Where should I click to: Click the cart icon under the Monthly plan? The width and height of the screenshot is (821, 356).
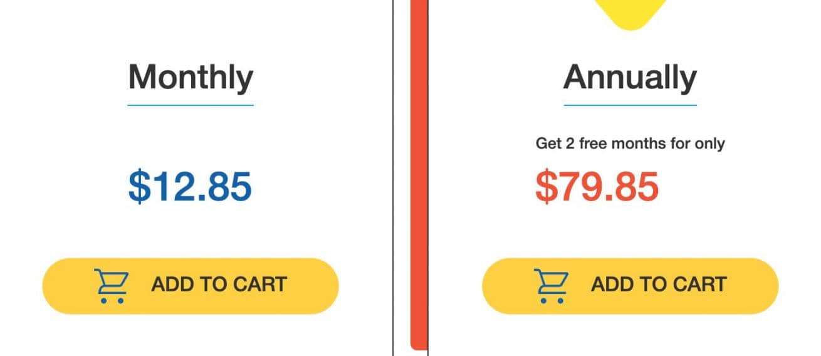coord(112,286)
